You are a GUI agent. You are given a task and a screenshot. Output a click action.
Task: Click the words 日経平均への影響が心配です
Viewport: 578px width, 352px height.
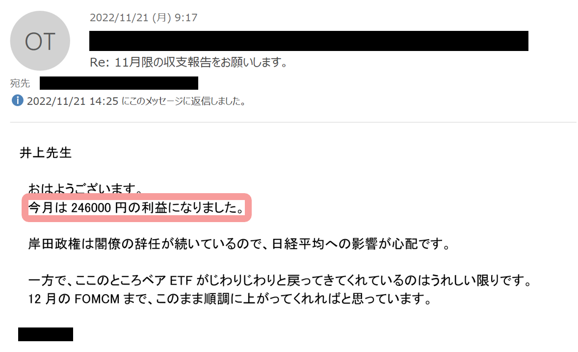(357, 244)
